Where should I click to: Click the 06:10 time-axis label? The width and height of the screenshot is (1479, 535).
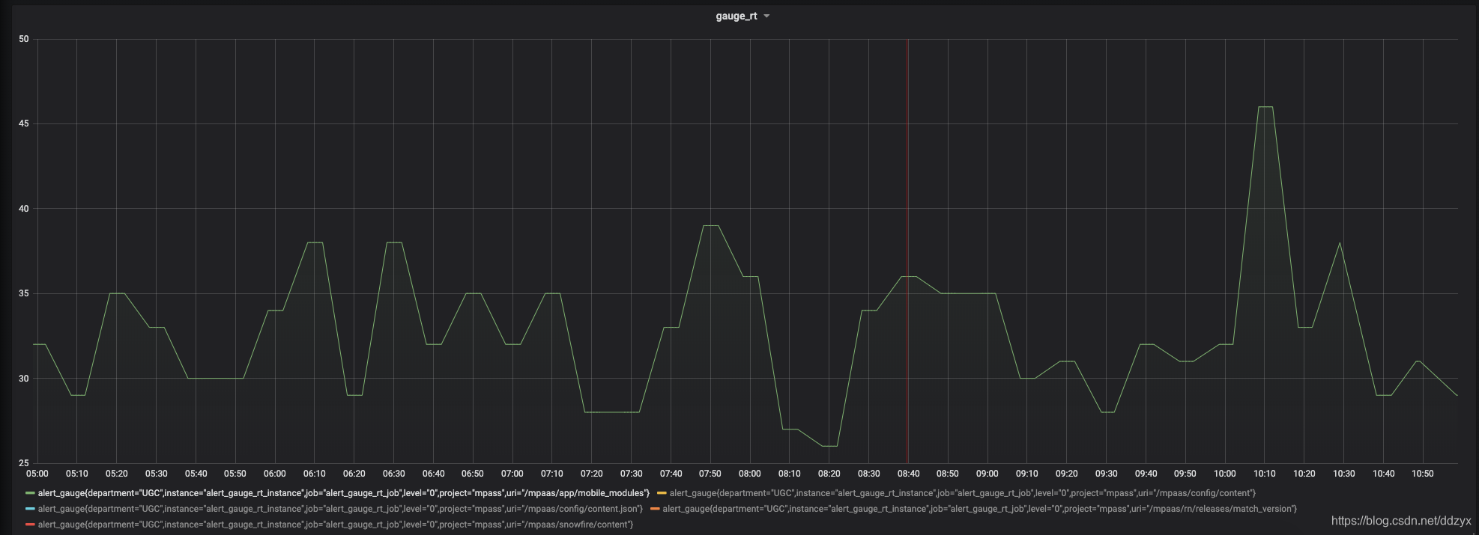pyautogui.click(x=315, y=474)
